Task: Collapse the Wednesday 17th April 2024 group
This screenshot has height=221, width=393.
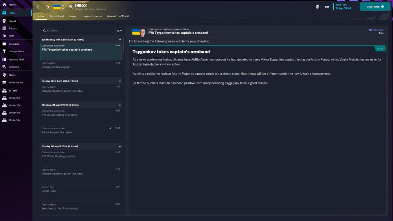Action: pyautogui.click(x=120, y=40)
